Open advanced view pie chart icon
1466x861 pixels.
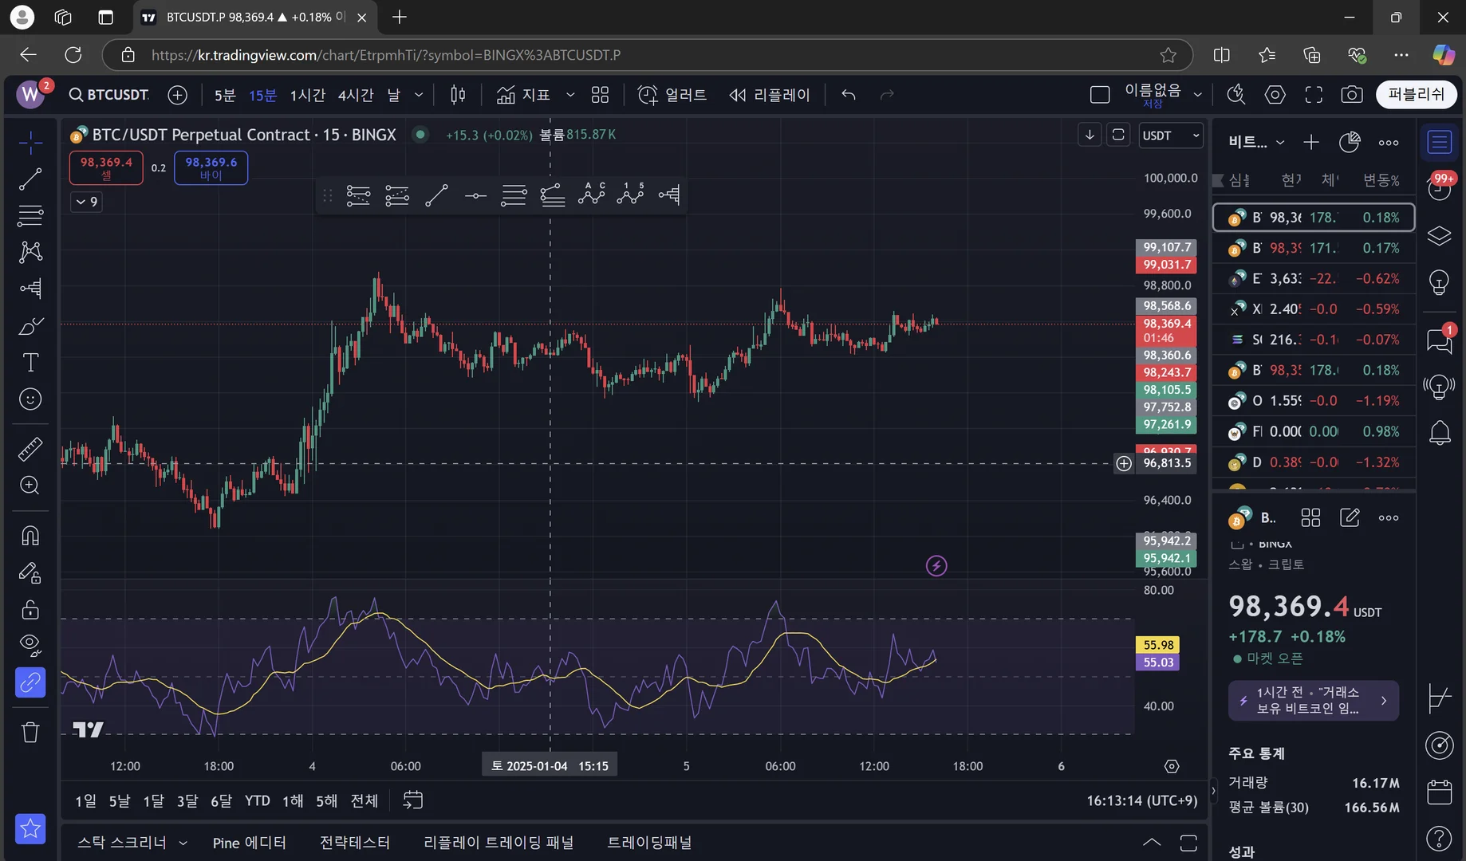click(1350, 143)
